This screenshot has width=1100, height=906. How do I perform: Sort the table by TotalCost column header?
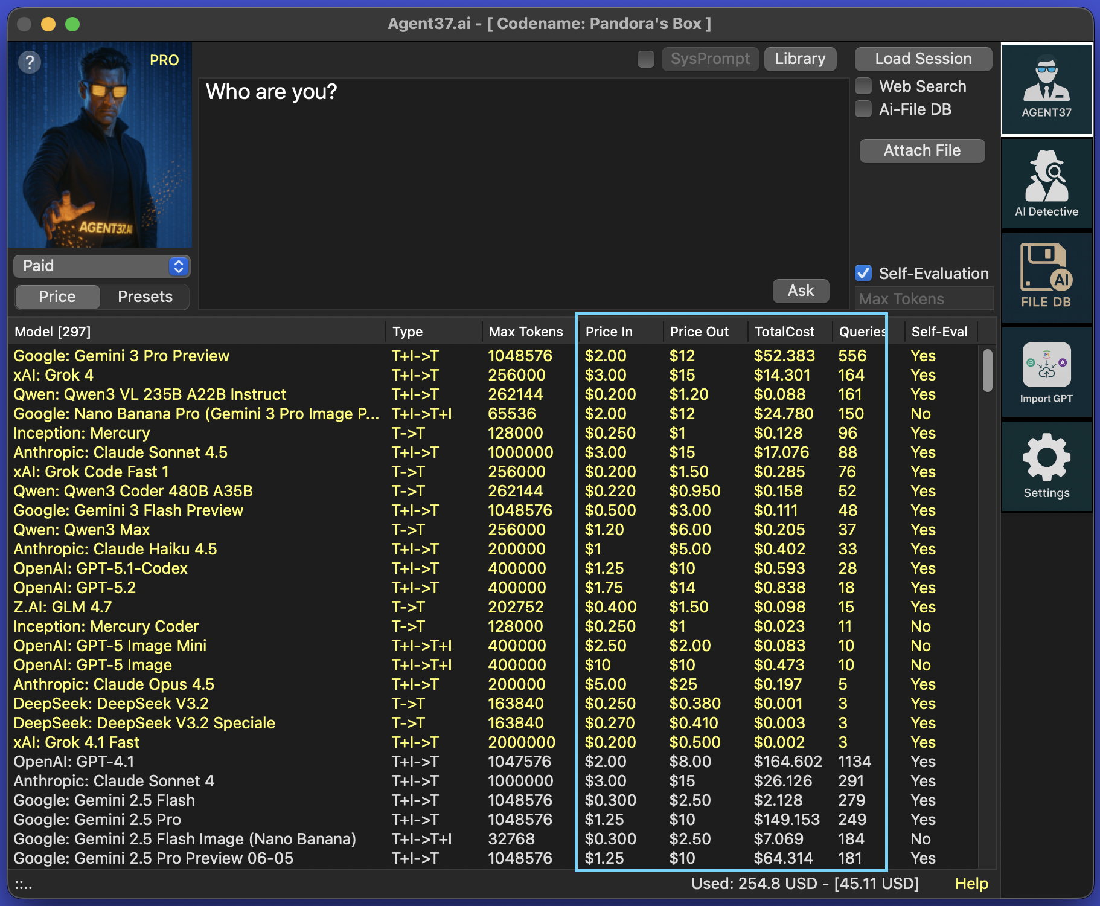click(x=784, y=332)
